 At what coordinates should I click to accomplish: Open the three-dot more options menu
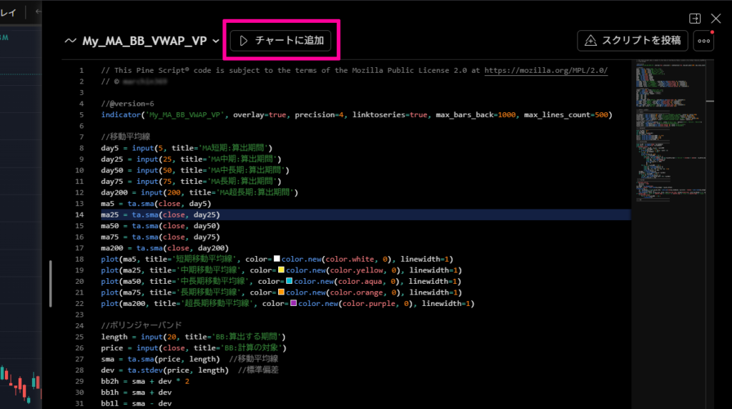pos(704,41)
